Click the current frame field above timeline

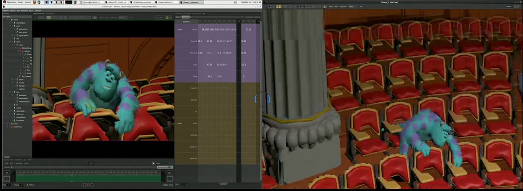[x=91, y=163]
